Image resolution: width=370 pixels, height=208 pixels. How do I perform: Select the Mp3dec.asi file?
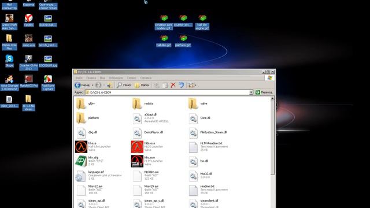click(145, 176)
